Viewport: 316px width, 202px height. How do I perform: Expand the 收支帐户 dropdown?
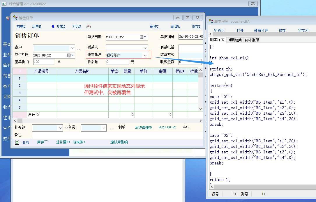[145, 55]
